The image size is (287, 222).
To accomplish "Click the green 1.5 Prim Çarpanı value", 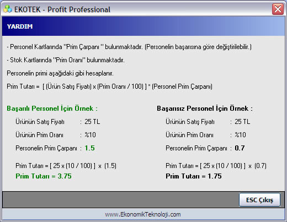I will click(x=89, y=148).
